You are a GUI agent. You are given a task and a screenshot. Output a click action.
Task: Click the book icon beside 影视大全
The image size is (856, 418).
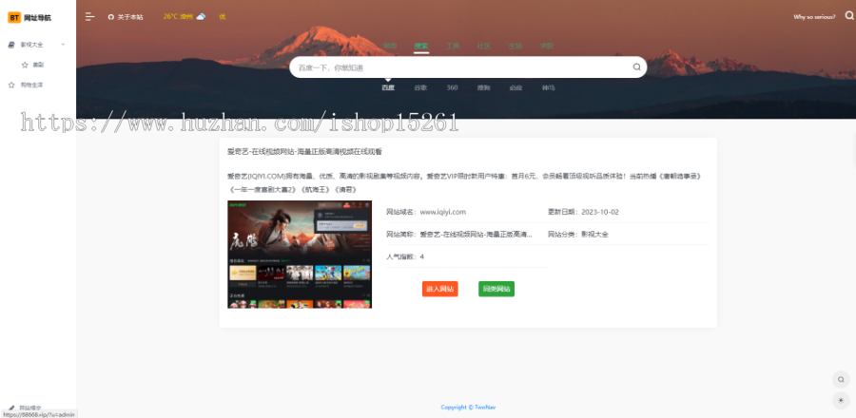coord(11,45)
